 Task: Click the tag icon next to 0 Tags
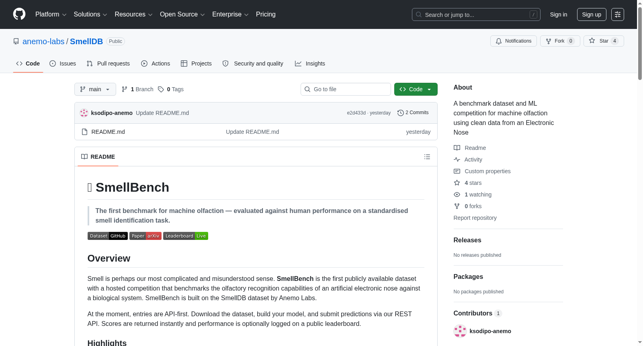161,89
